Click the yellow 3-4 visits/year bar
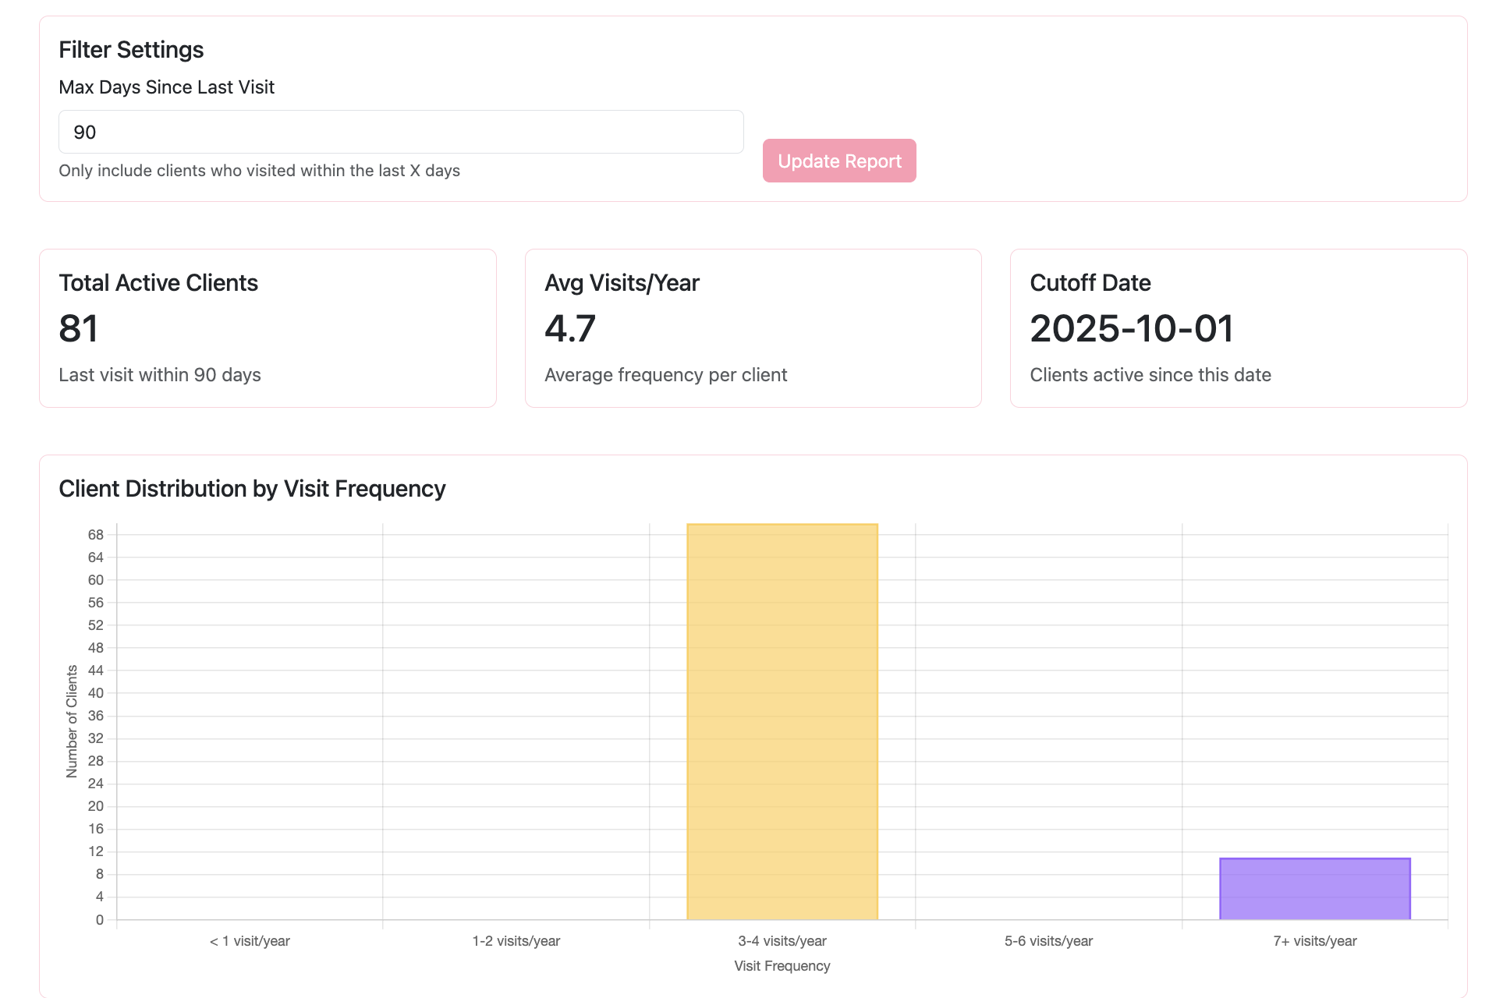 click(x=782, y=721)
